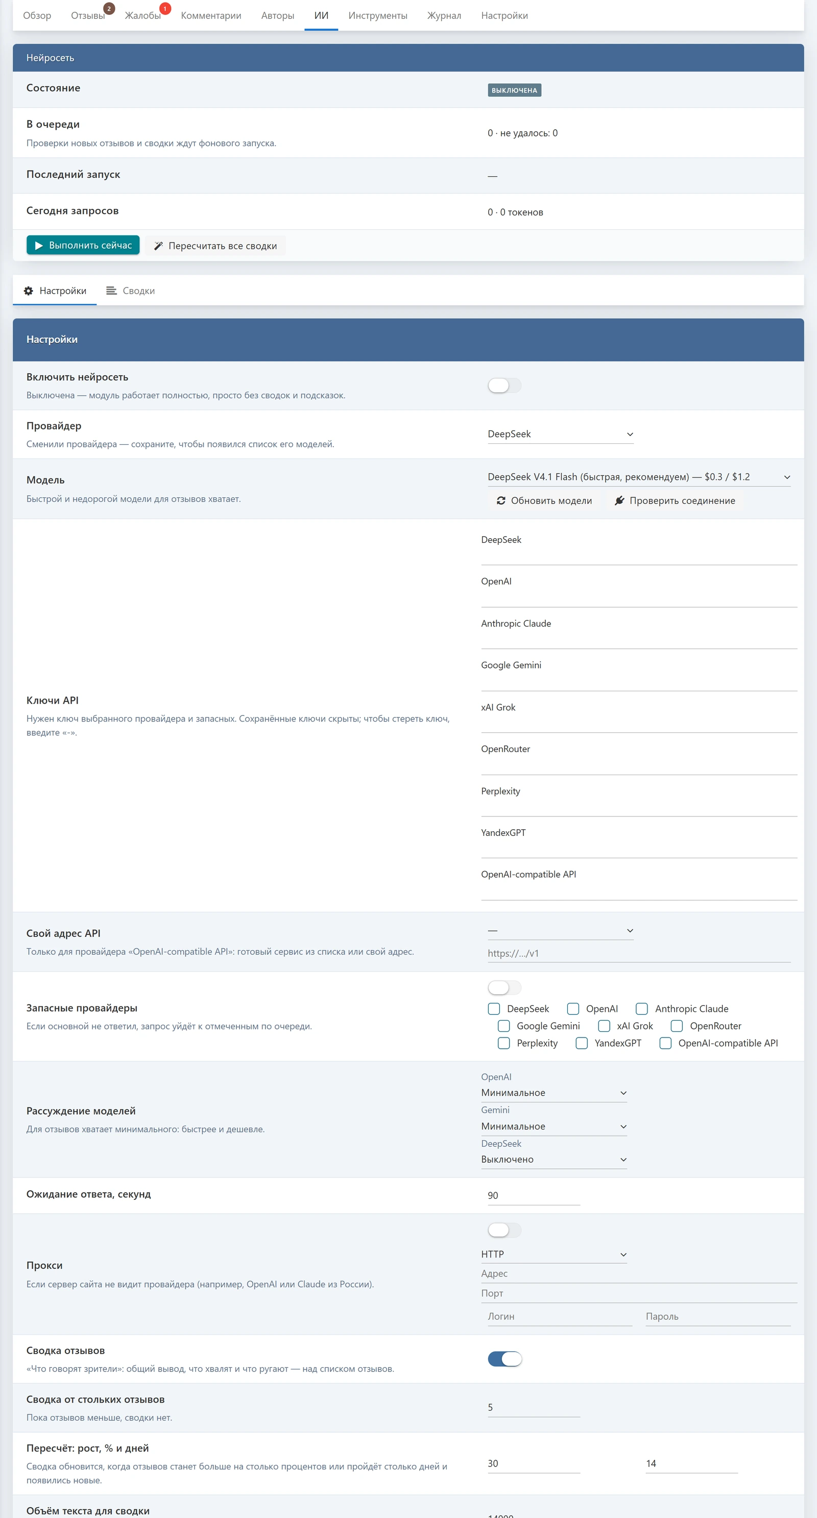Click the Ожидание ответа field showing 90
This screenshot has width=817, height=1518.
(534, 1196)
